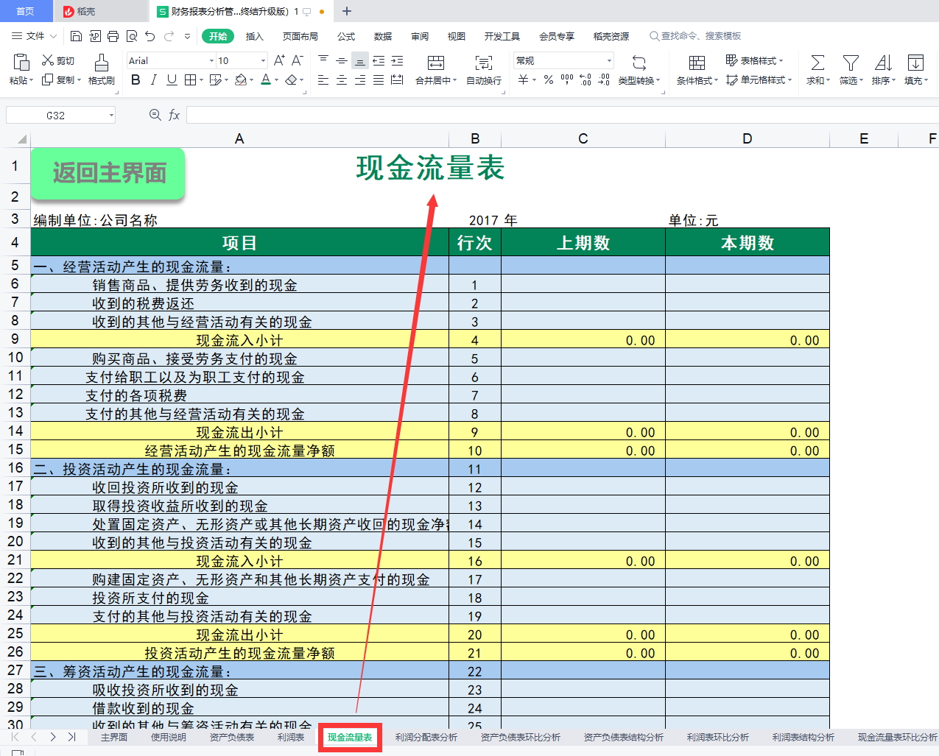Screen dimensions: 939x756
Task: Click the font color A swatch
Action: tap(266, 80)
